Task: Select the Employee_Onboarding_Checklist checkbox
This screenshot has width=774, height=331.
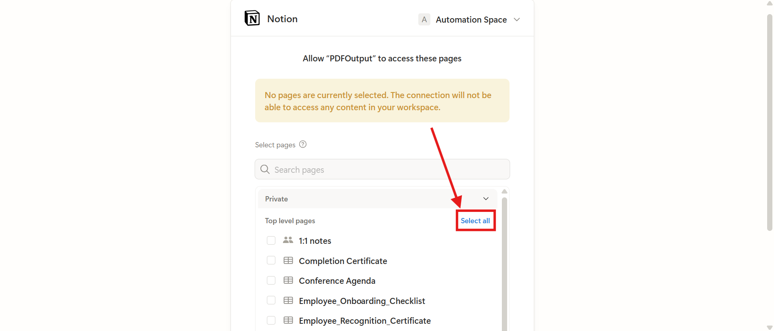Action: [x=271, y=300]
